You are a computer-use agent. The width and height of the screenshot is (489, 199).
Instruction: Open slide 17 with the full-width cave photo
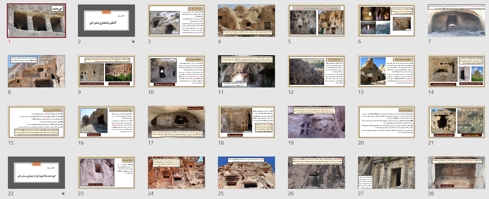pyautogui.click(x=176, y=122)
